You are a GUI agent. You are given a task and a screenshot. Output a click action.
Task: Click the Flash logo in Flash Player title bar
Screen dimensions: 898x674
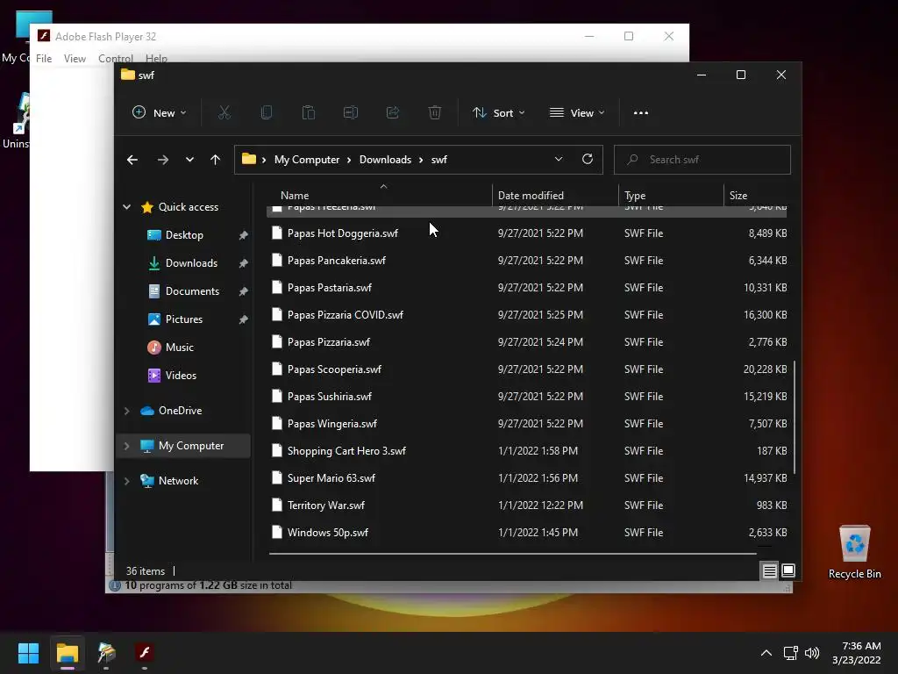click(44, 36)
